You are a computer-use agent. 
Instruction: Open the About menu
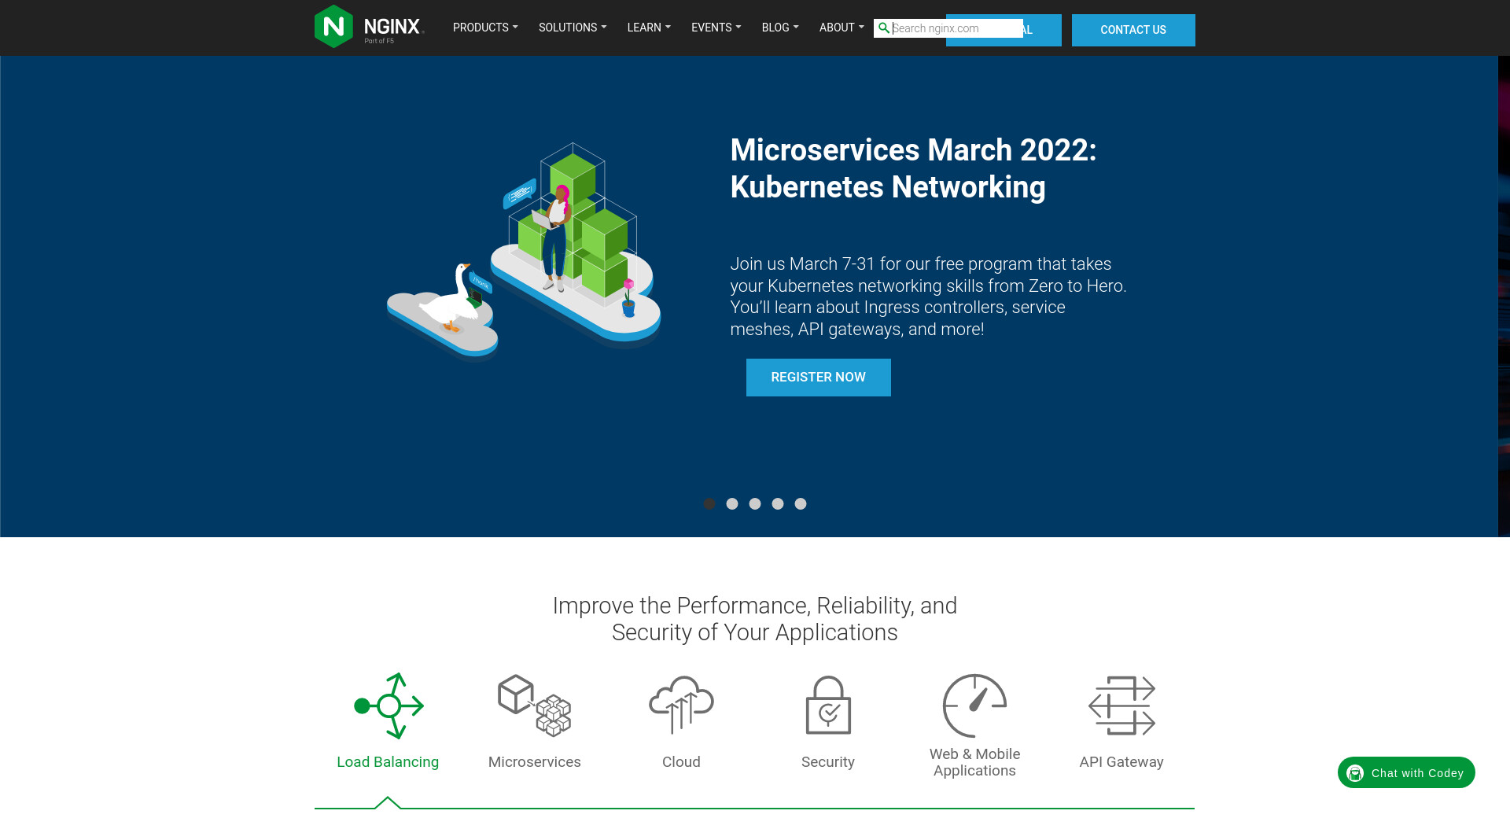tap(842, 28)
